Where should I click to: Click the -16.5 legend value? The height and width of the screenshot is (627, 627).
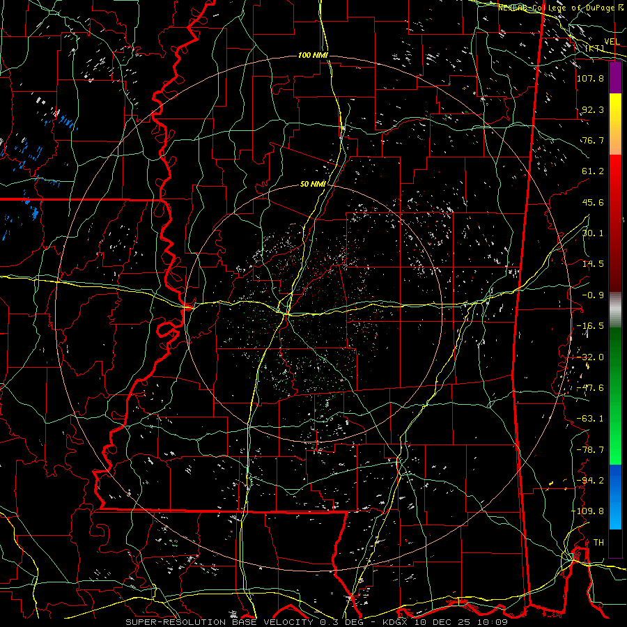tap(591, 326)
